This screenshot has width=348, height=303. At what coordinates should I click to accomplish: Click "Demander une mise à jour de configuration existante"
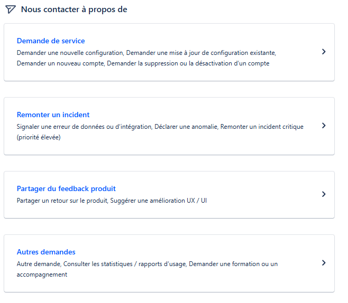pyautogui.click(x=200, y=53)
